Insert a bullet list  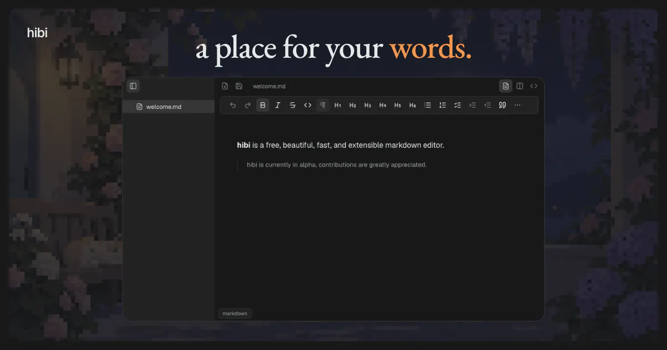[427, 105]
